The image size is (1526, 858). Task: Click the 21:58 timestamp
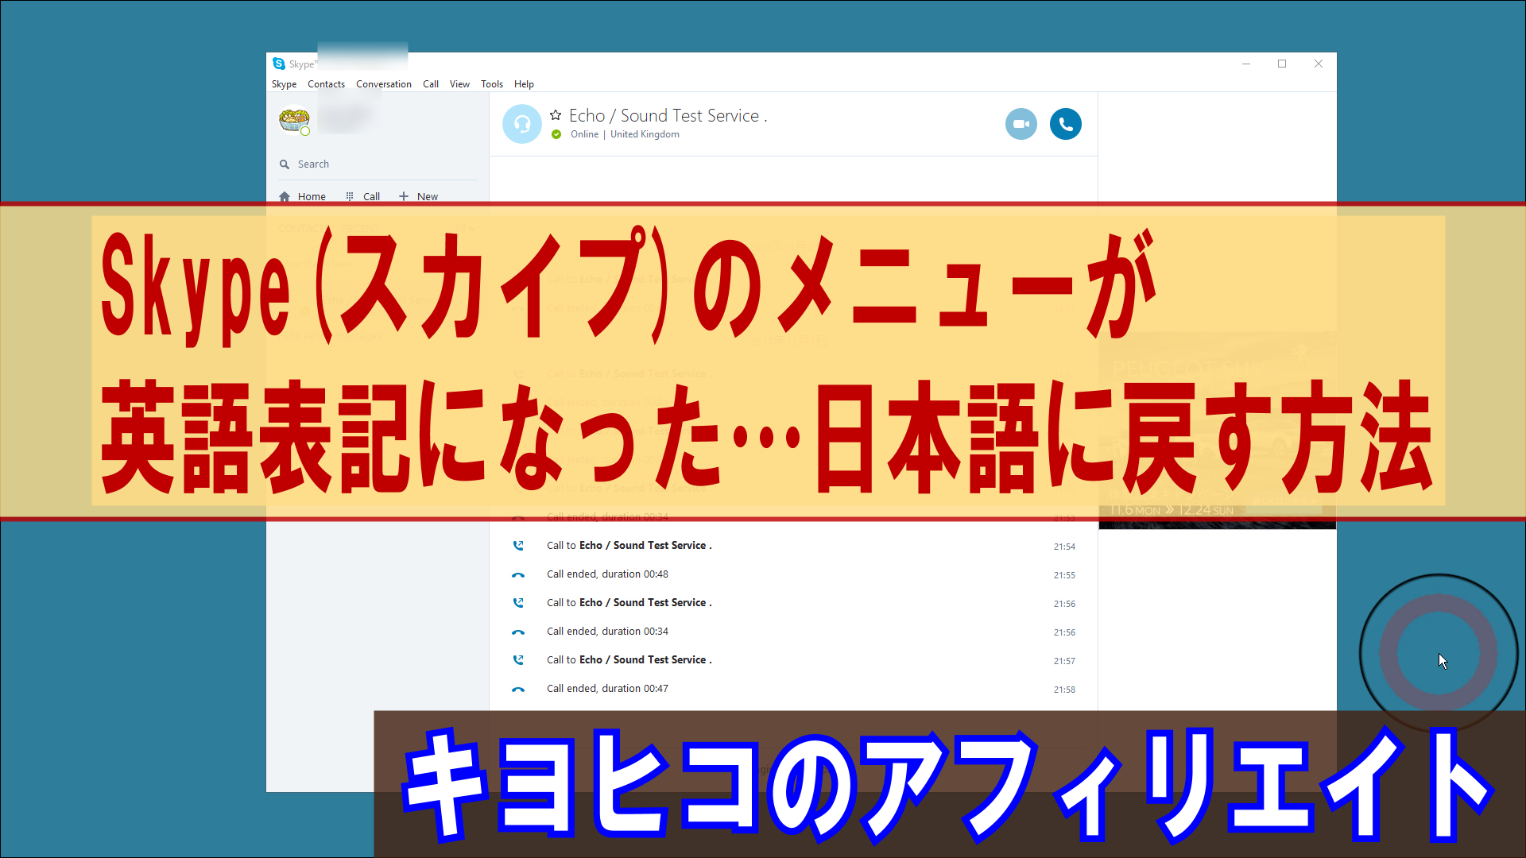(1064, 690)
